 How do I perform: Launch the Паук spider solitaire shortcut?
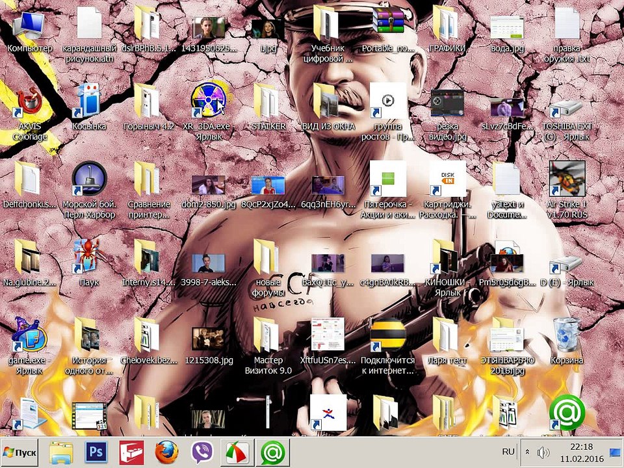(89, 257)
